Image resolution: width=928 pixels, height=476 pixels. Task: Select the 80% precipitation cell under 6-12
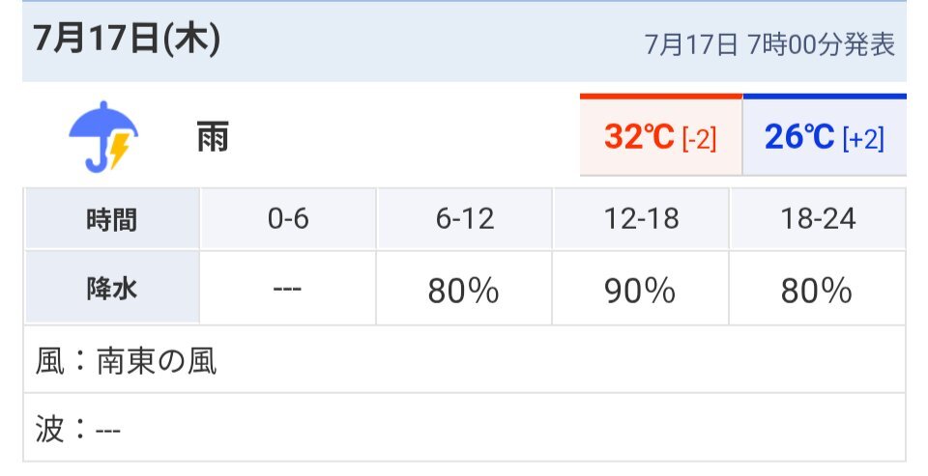[465, 289]
